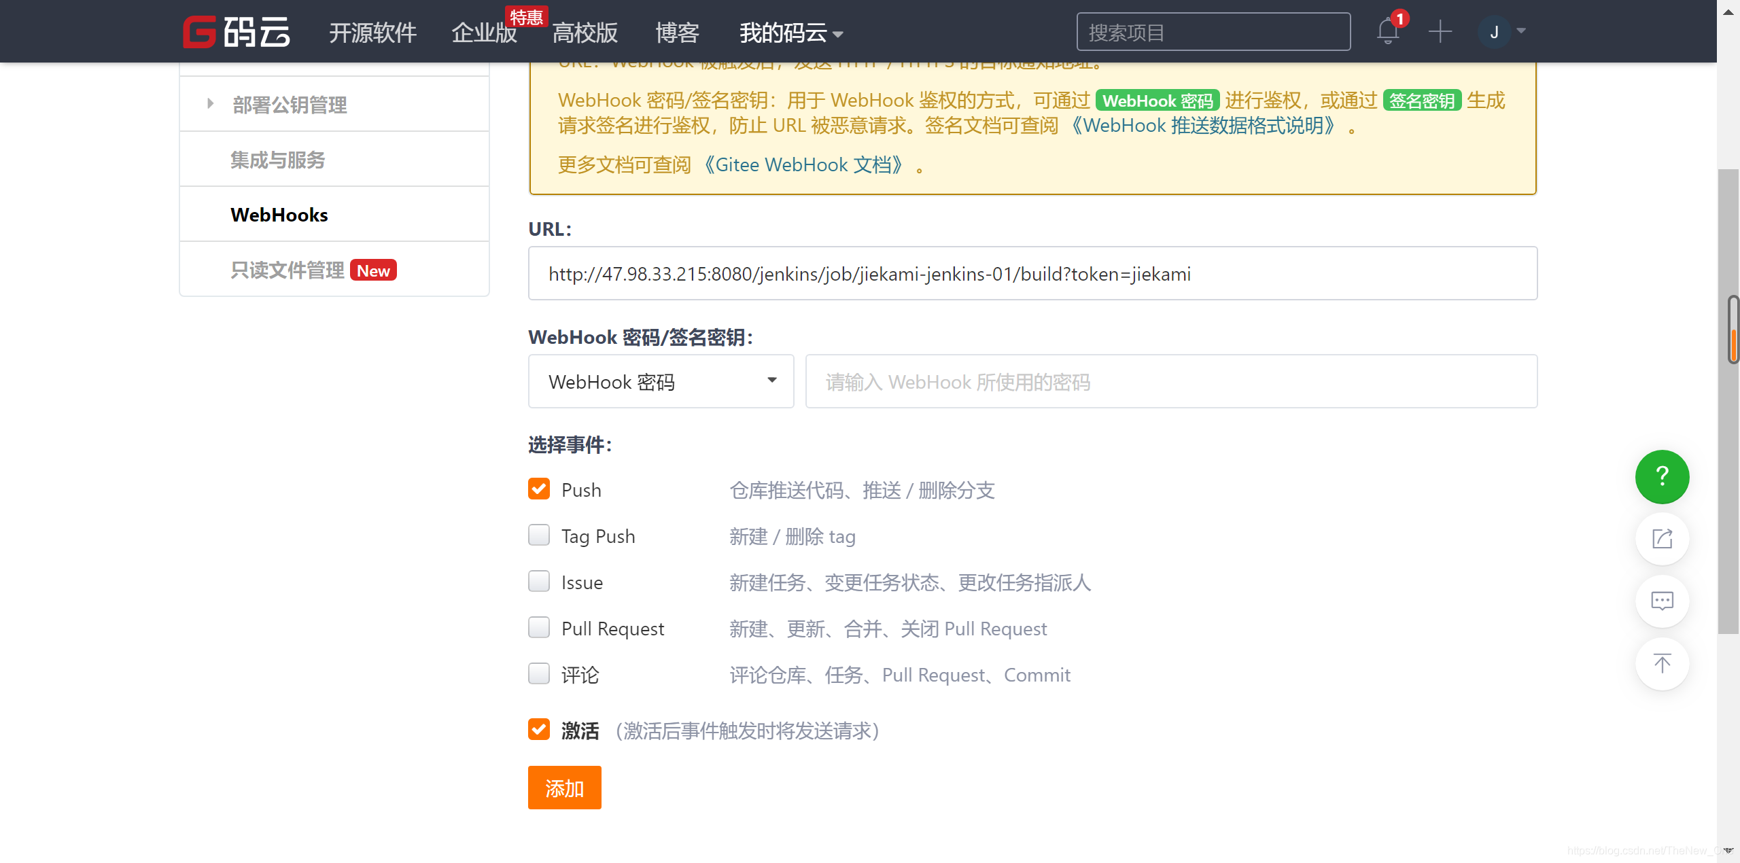Click the 新建 / 删除 tag description
This screenshot has height=863, width=1740.
[x=793, y=536]
